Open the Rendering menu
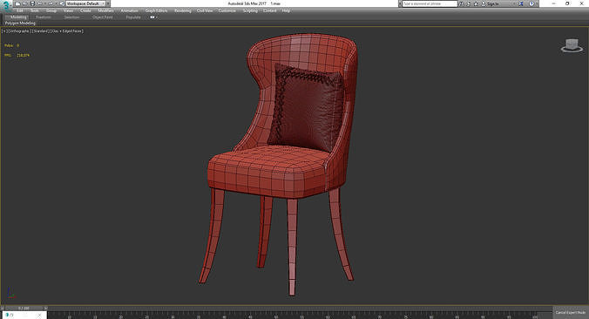This screenshot has width=589, height=319. [x=183, y=11]
